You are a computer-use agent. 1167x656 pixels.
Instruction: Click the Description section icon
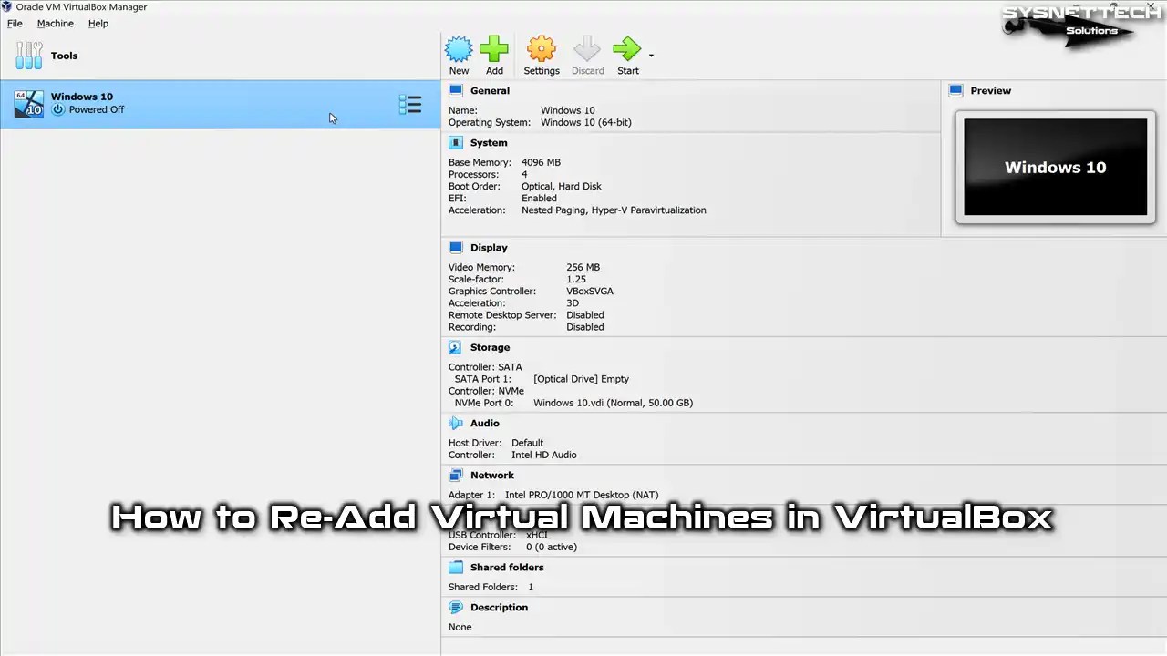pyautogui.click(x=455, y=607)
